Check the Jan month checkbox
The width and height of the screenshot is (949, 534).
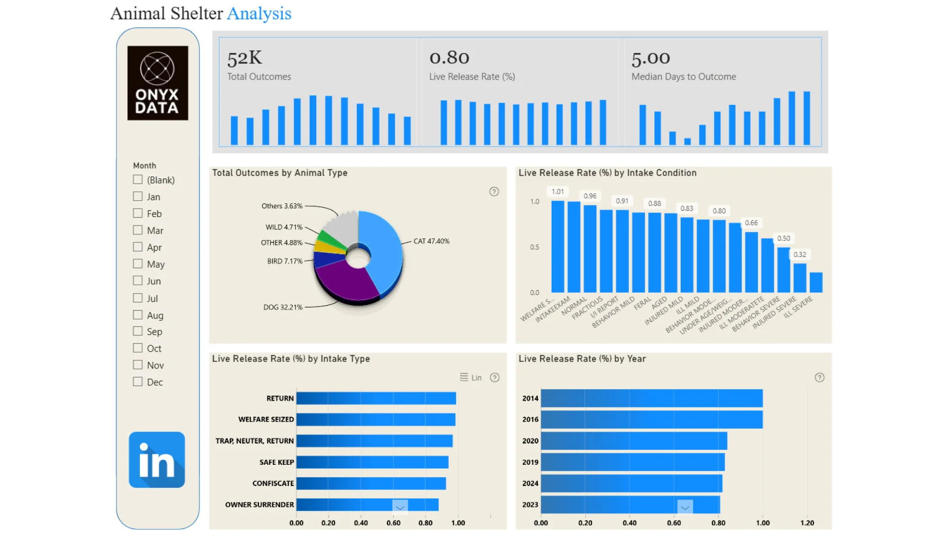coord(138,196)
